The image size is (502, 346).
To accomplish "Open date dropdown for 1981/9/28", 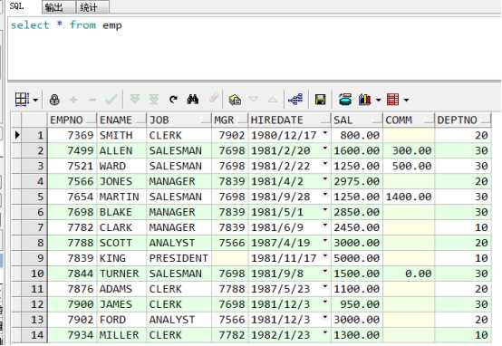I will pyautogui.click(x=325, y=195).
